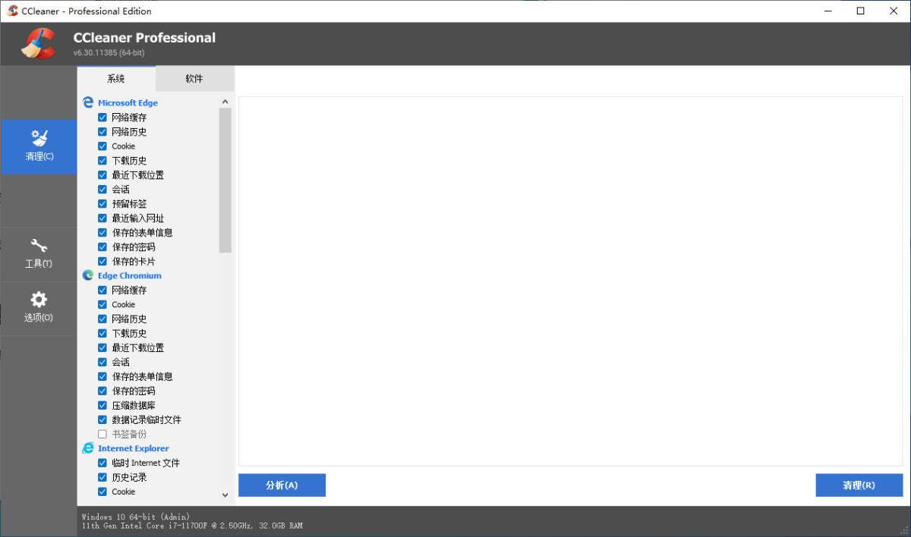Click the CCleaner title bar icon
911x537 pixels.
(12, 11)
